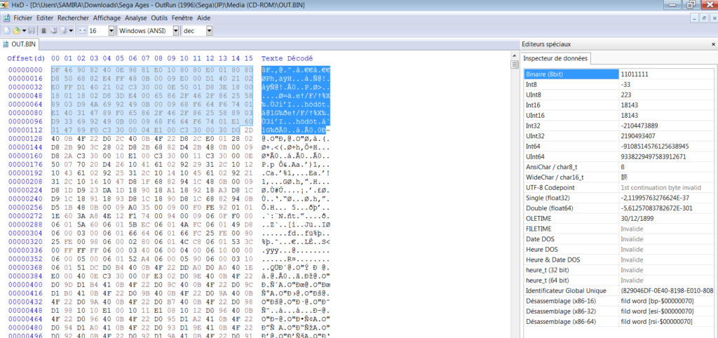Viewport: 718px width, 338px height.
Task: Create a new file with the toolbar icon
Action: pyautogui.click(x=7, y=31)
